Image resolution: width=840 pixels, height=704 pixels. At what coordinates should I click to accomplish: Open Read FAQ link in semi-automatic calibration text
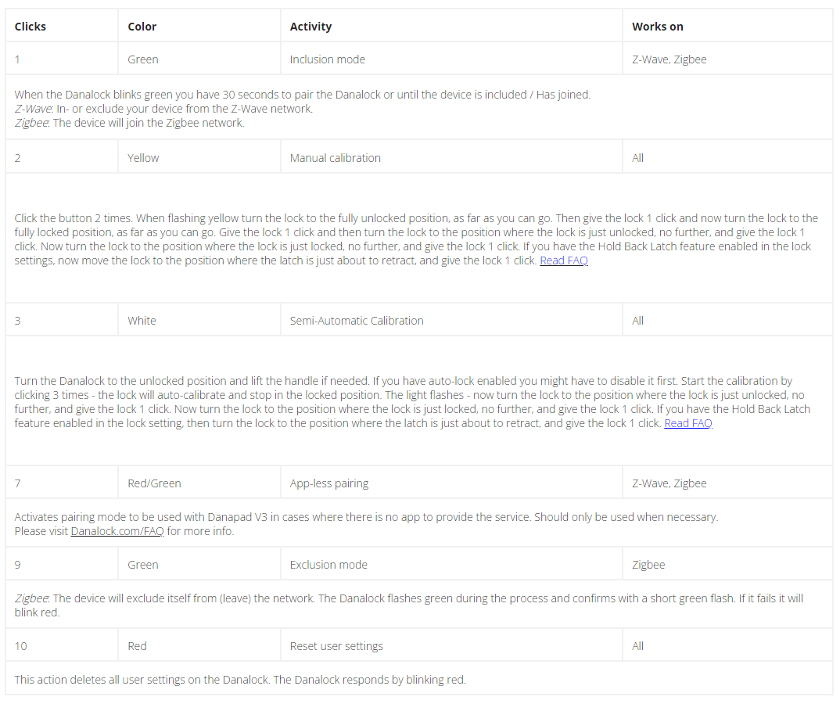[x=687, y=423]
